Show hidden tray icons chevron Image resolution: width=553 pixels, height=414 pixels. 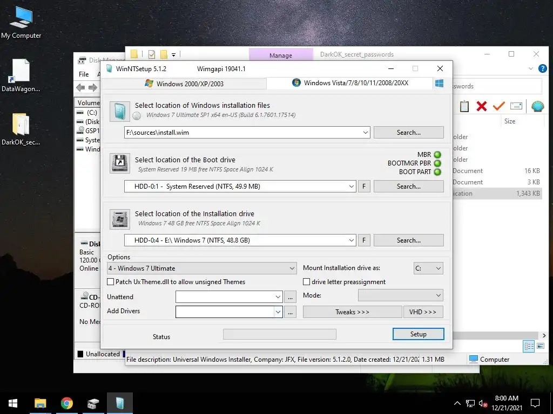[x=457, y=403]
